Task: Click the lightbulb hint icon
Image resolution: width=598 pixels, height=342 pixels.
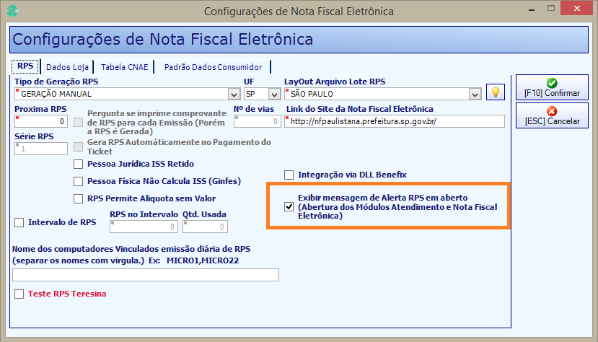Action: 495,92
